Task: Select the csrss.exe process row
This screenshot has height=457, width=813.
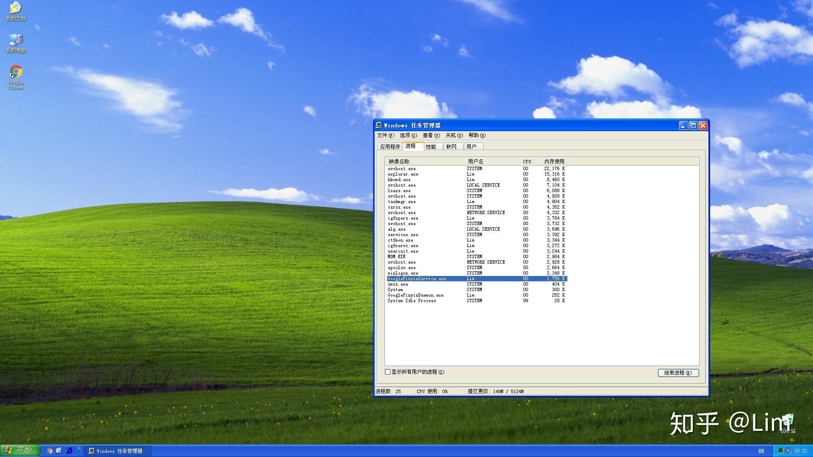Action: point(476,207)
